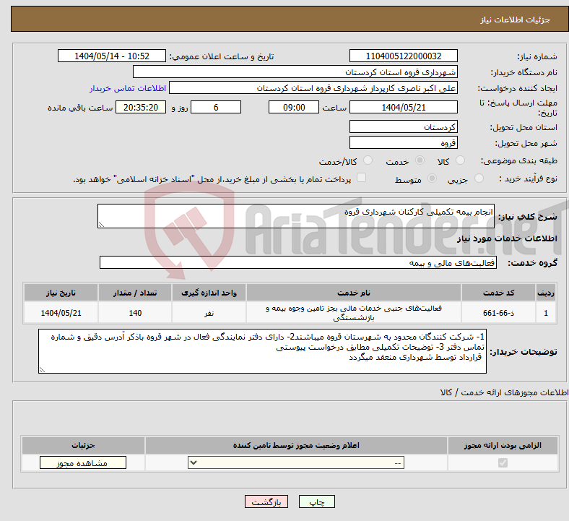Click the تاریخ نیاز column header

(61, 293)
